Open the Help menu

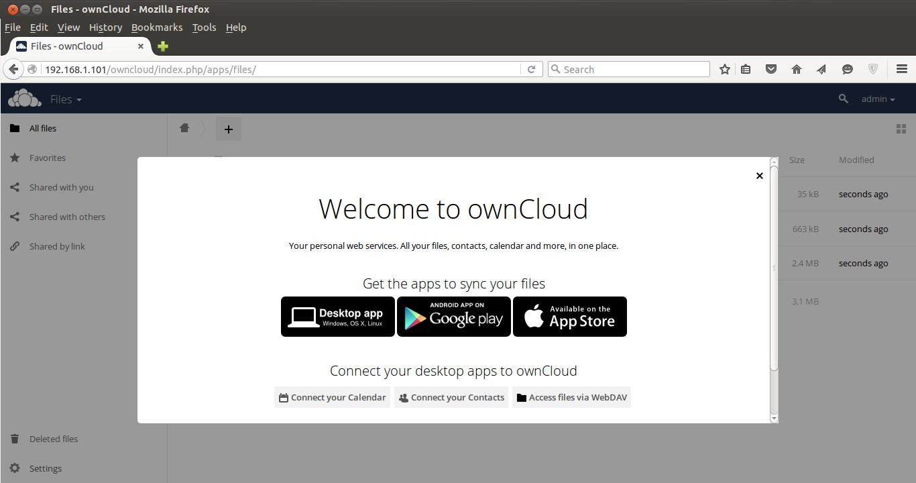tap(236, 28)
